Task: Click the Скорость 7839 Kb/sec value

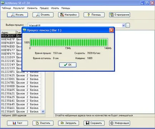Action: (94, 53)
